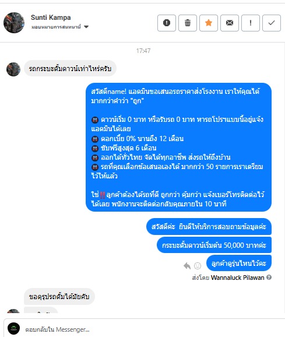
Task: Click the 17:47 timestamp
Action: tap(143, 51)
